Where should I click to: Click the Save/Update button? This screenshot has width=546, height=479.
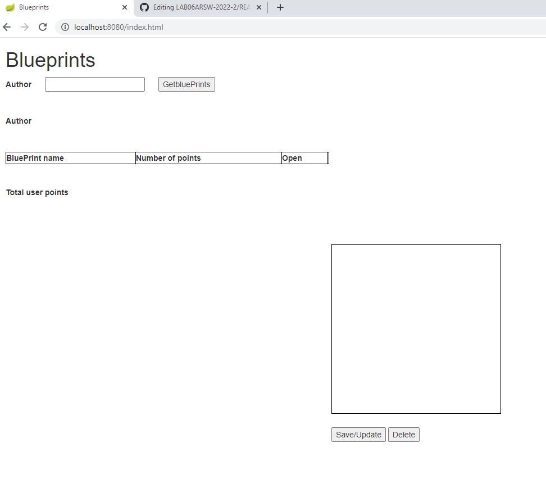click(x=358, y=435)
